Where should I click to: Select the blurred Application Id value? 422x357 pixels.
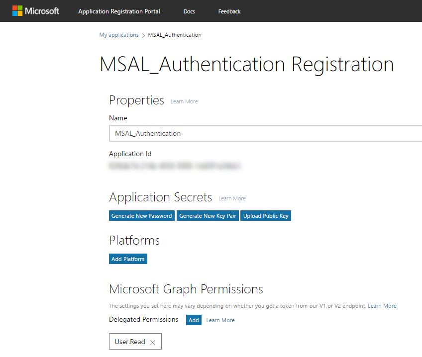pyautogui.click(x=174, y=166)
